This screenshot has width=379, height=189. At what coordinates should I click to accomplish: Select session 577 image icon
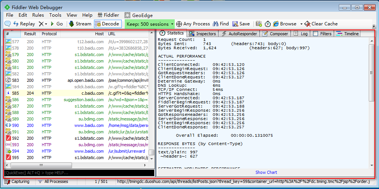(x=8, y=42)
